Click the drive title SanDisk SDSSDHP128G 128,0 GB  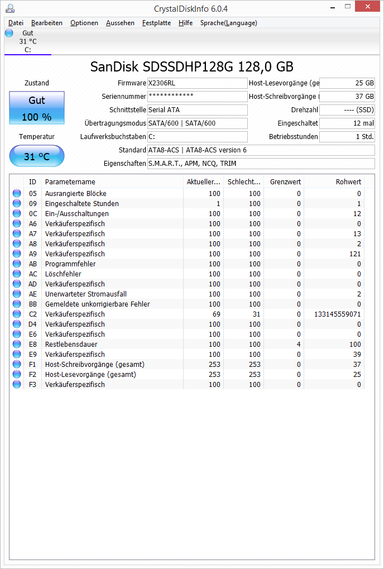[192, 67]
